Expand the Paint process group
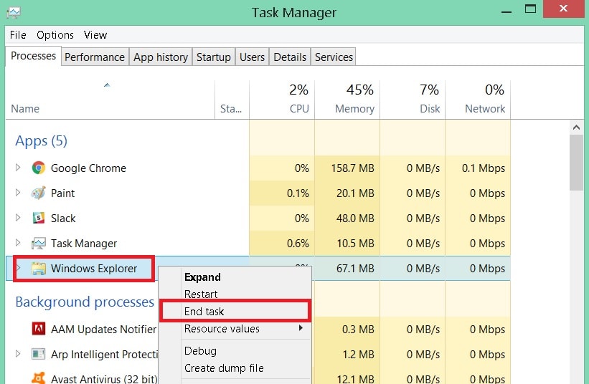This screenshot has width=589, height=384. coord(19,193)
